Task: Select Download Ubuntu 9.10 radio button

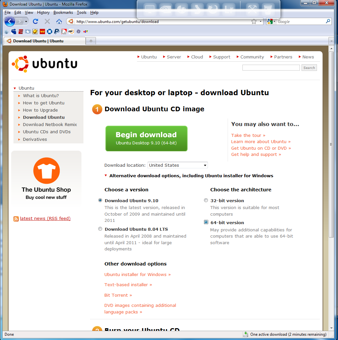Action: tap(100, 200)
